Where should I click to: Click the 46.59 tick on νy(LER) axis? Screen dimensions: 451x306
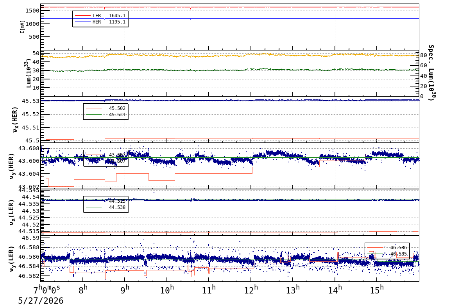tap(31, 238)
